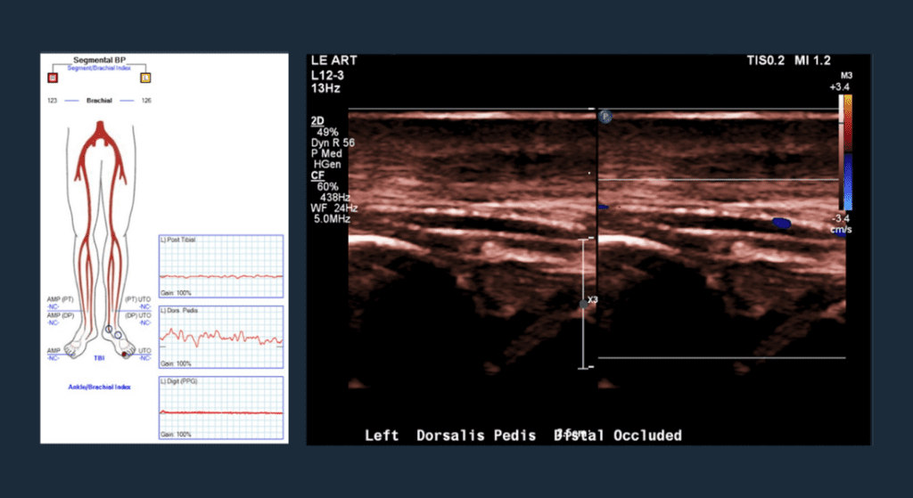Click the CF color flow settings heading

(x=317, y=176)
